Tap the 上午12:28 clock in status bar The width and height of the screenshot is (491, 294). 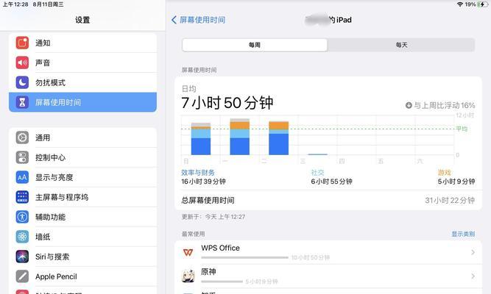point(15,4)
